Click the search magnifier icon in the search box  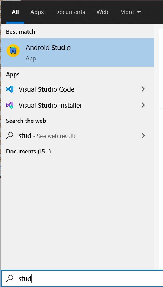pos(10,278)
